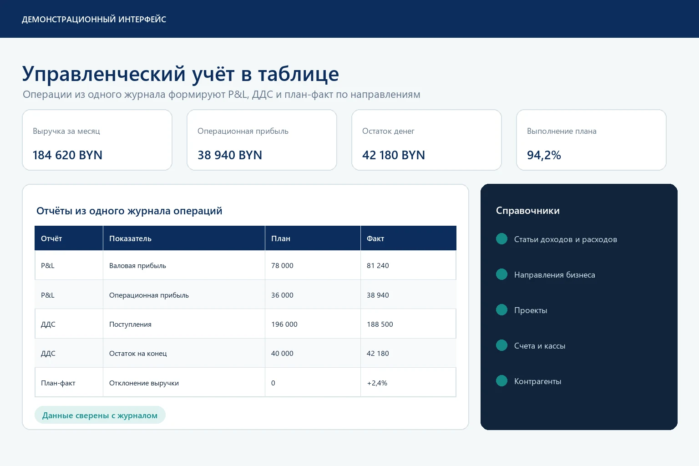
Task: Click the fact value +2,4%
Action: point(377,383)
